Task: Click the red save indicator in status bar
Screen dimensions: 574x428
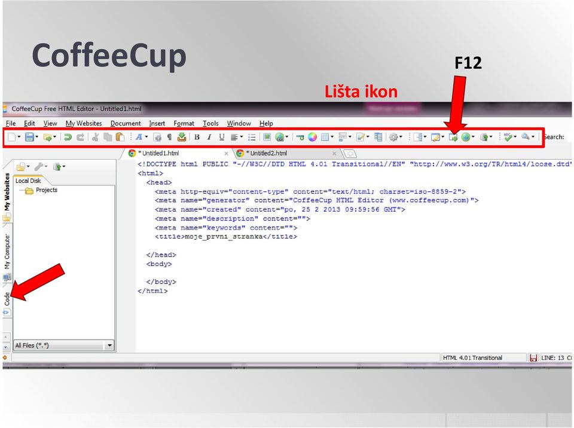Action: (533, 357)
